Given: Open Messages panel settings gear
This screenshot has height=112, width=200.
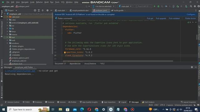Looking at the screenshot, I should [x=192, y=67].
